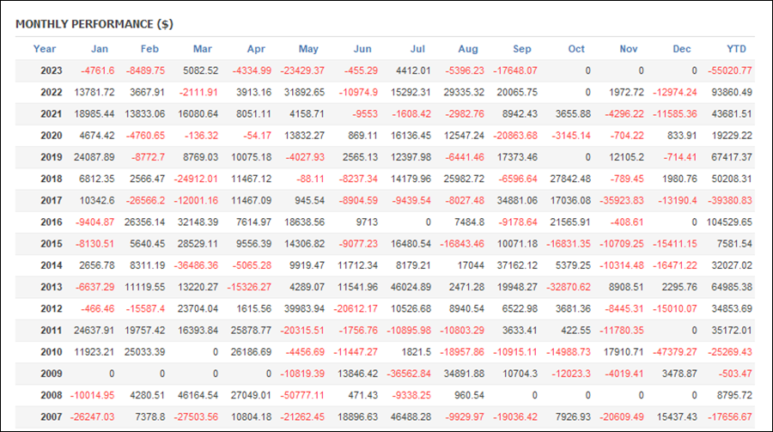Click the Year column header
The image size is (773, 432).
(x=45, y=49)
